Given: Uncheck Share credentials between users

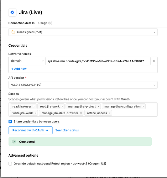Looking at the screenshot, I should [x=10, y=121].
